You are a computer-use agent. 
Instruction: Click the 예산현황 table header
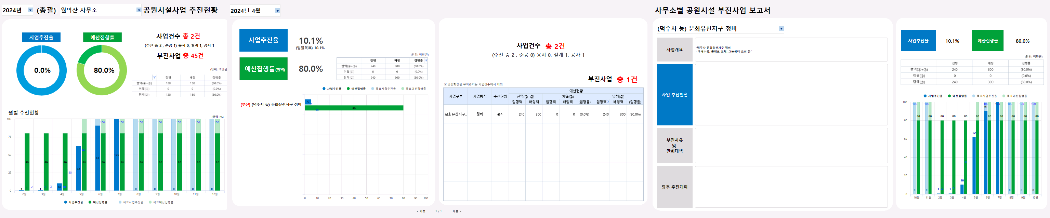[x=576, y=91]
